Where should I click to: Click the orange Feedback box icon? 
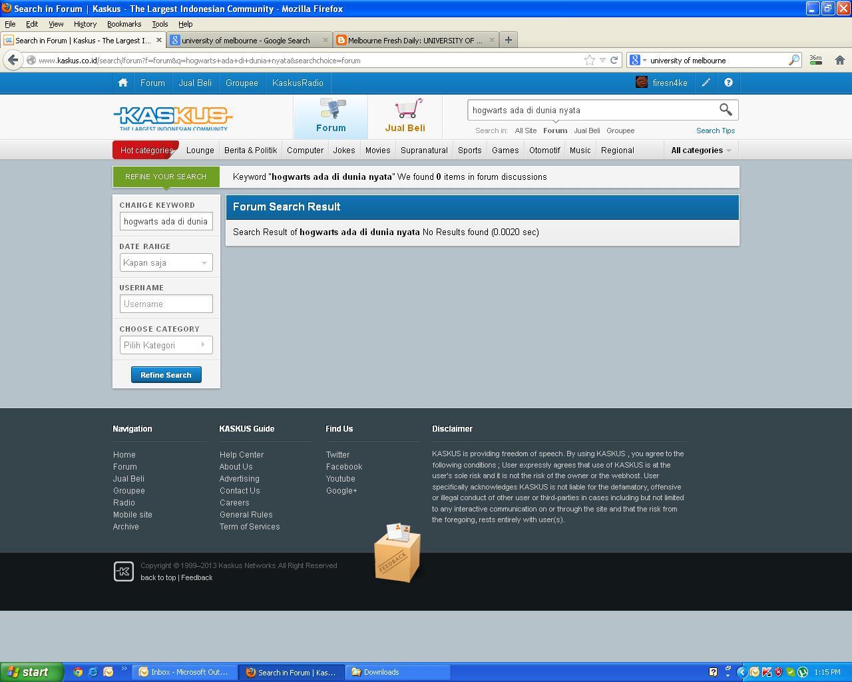397,553
